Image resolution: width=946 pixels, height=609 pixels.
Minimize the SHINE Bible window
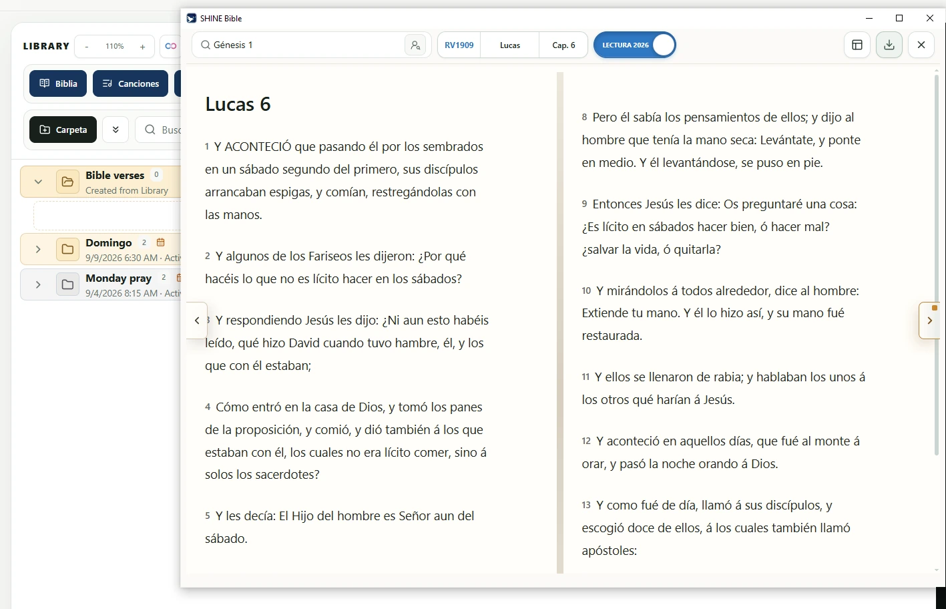[869, 18]
